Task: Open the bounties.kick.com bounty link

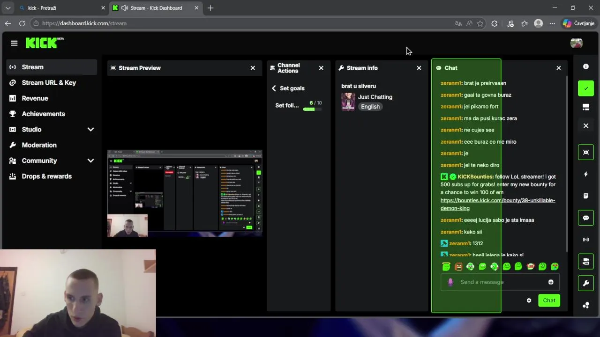Action: coord(498,204)
